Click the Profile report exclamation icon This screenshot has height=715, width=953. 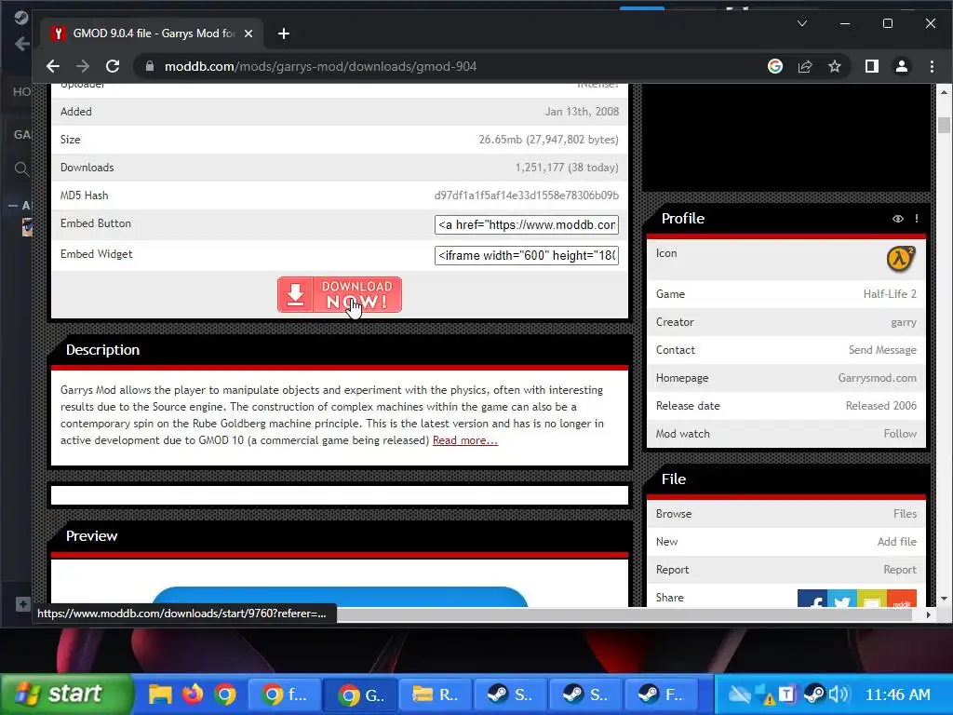click(917, 218)
